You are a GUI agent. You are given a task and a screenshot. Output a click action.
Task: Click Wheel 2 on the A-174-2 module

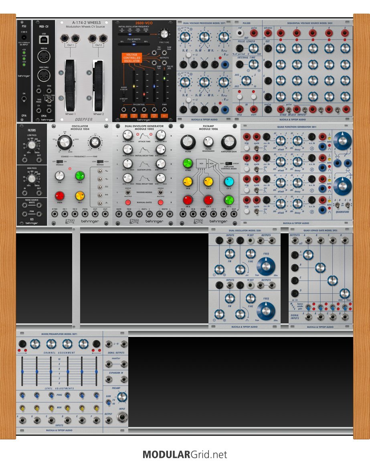(98, 85)
